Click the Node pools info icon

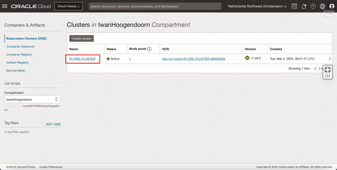[x=150, y=49]
